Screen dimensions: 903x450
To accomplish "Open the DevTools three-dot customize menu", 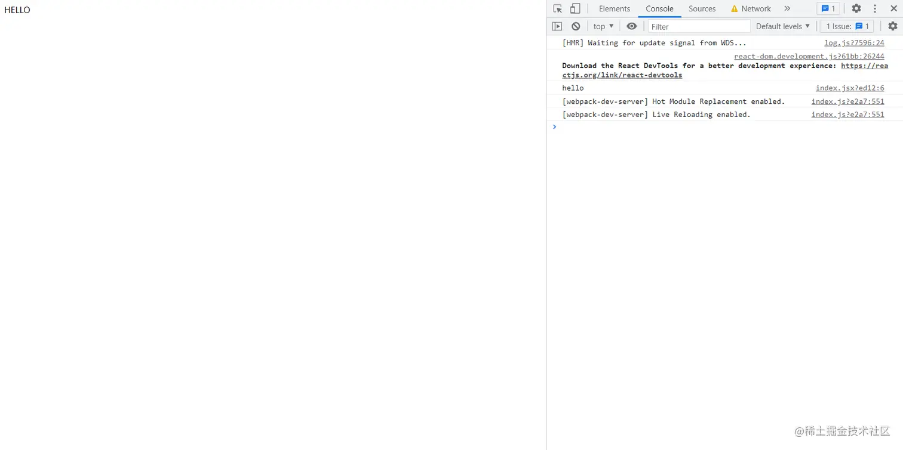I will point(875,8).
